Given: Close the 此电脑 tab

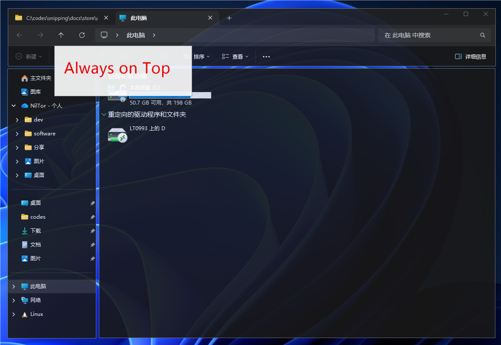Looking at the screenshot, I should coord(210,18).
